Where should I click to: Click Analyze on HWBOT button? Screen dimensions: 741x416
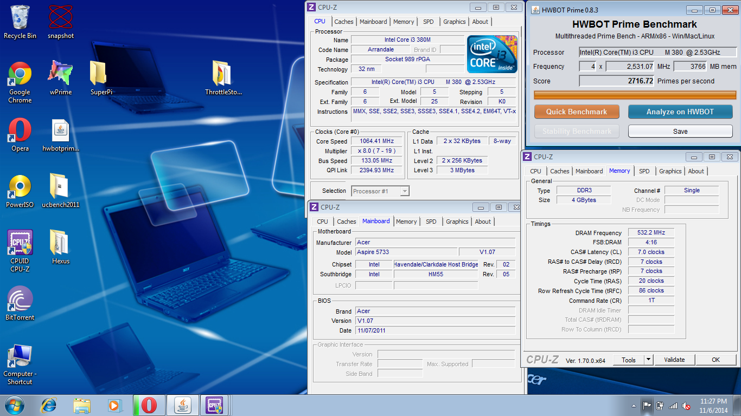680,112
